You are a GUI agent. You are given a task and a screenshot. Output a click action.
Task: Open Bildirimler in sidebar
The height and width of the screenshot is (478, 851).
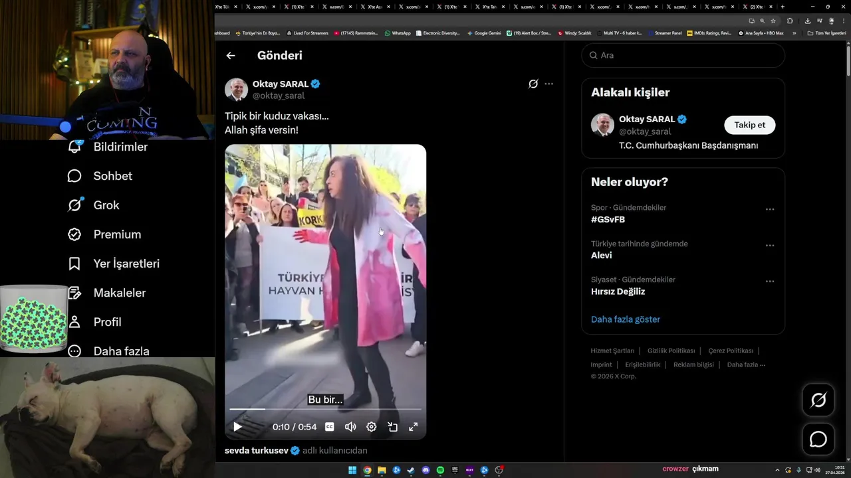(x=108, y=147)
